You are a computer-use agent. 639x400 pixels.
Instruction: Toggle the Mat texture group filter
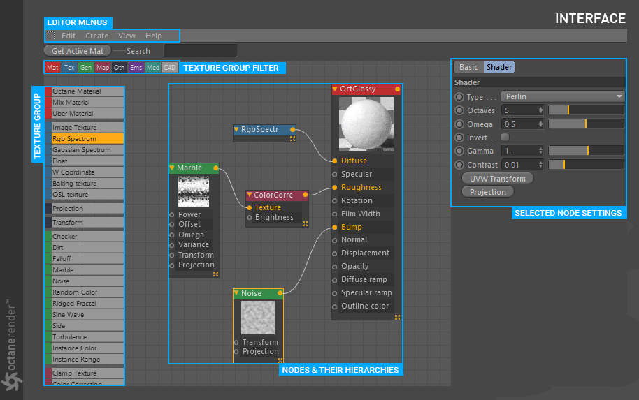click(x=52, y=68)
